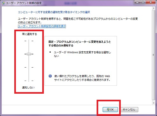This screenshot has width=157, height=116.
Task: Set slider to bottom tick mark level
Action: (x=29, y=81)
